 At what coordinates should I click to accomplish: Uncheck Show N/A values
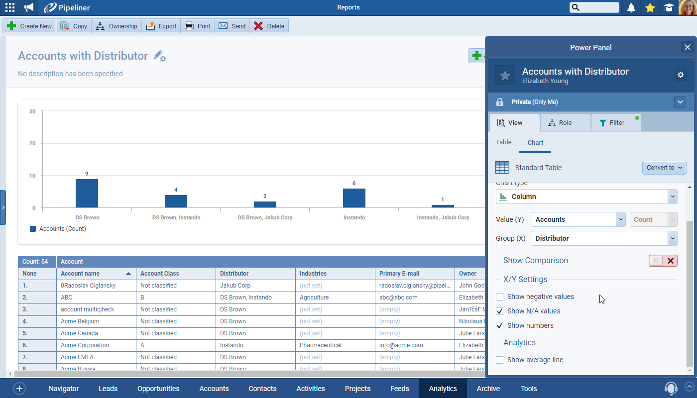pos(500,311)
